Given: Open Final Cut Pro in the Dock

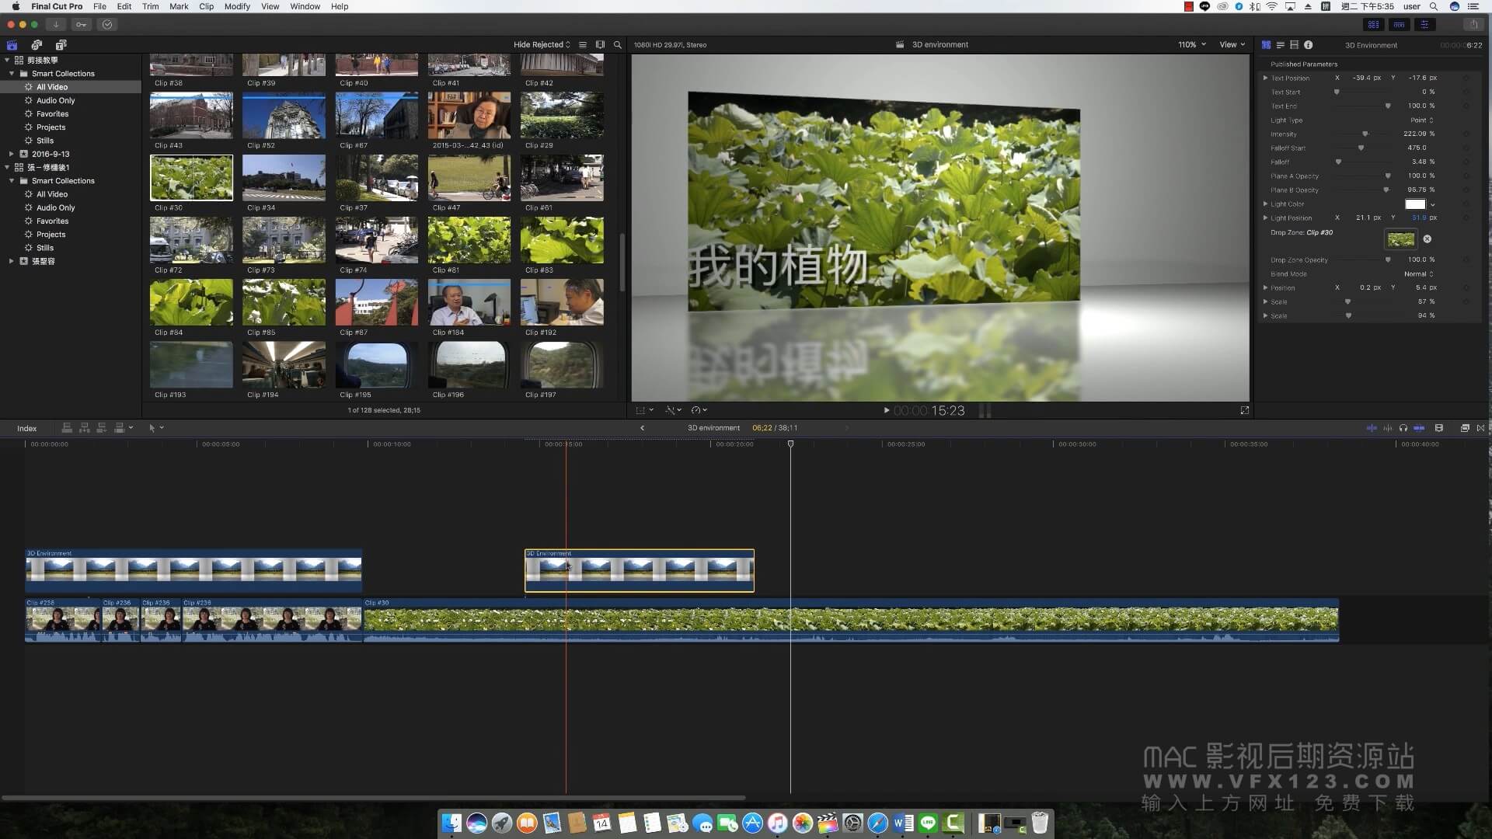Looking at the screenshot, I should coord(828,823).
